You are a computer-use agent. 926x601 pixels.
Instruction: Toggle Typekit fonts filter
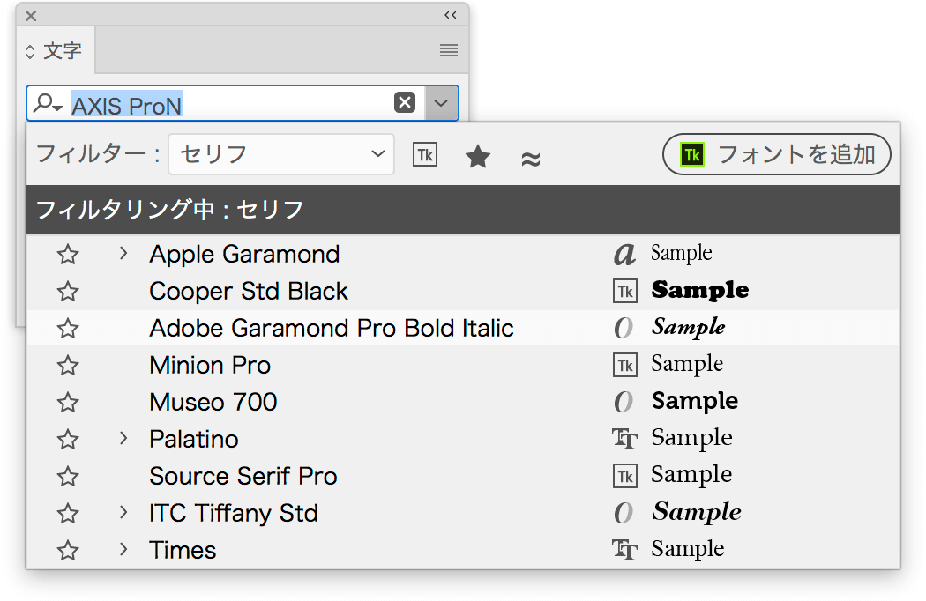[424, 155]
